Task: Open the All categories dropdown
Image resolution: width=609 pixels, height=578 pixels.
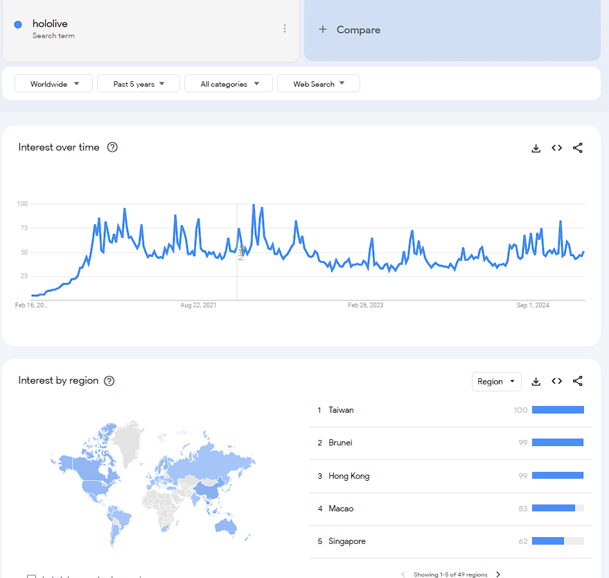Action: point(229,84)
